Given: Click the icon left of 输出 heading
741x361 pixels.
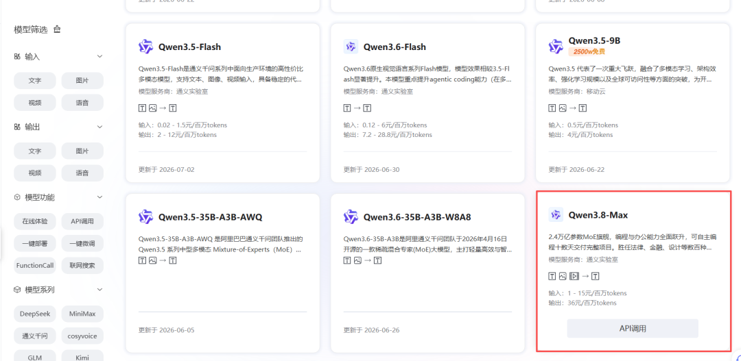Looking at the screenshot, I should point(17,127).
